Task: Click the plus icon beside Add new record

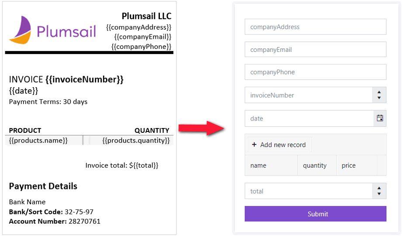Action: 254,145
